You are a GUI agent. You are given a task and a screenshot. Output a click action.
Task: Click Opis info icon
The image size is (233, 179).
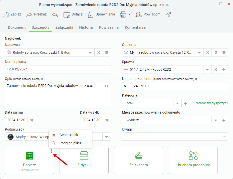point(42,79)
